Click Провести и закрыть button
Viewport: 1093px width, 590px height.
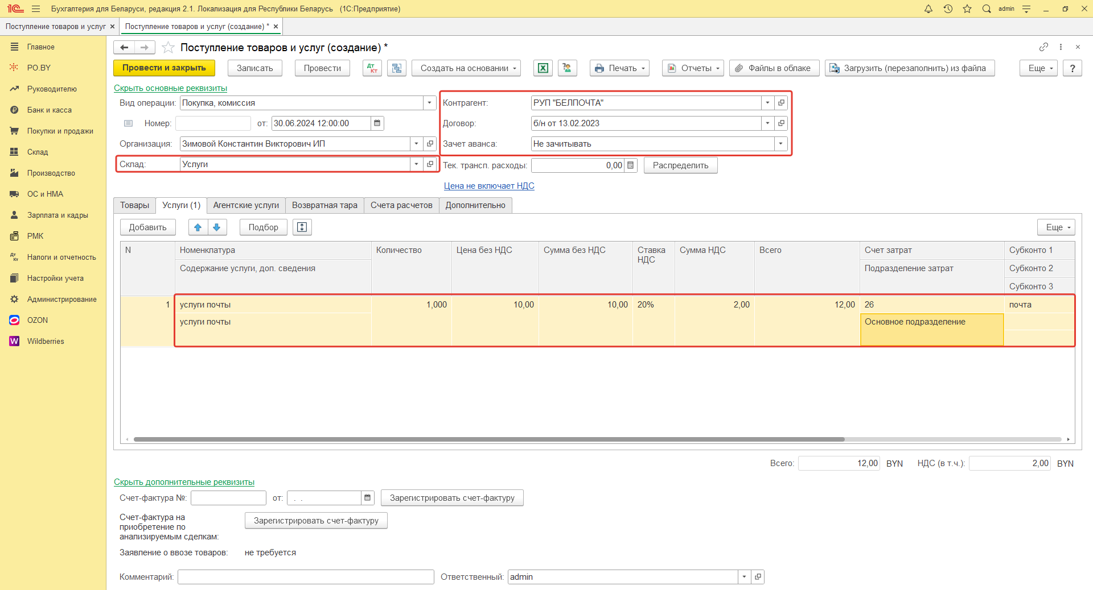165,68
